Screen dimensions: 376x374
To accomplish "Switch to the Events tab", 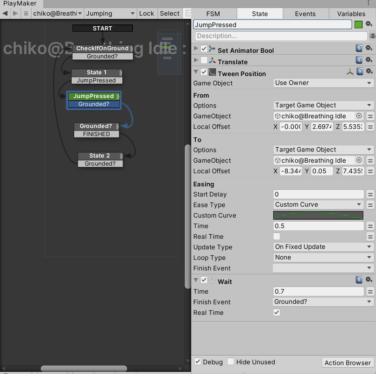I will 305,14.
